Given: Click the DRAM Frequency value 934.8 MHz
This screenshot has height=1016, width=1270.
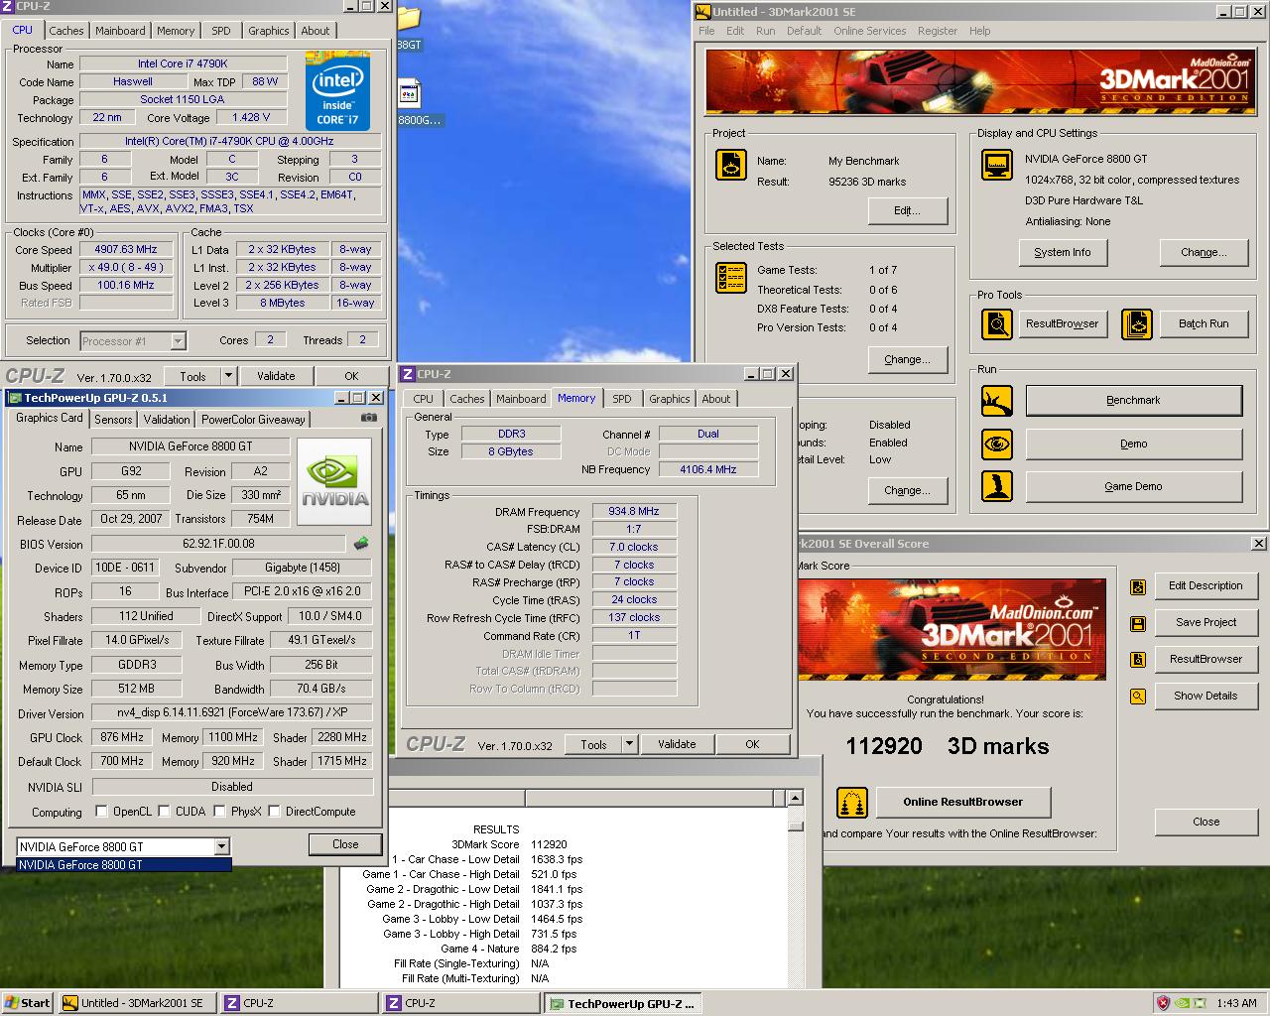Looking at the screenshot, I should point(635,512).
